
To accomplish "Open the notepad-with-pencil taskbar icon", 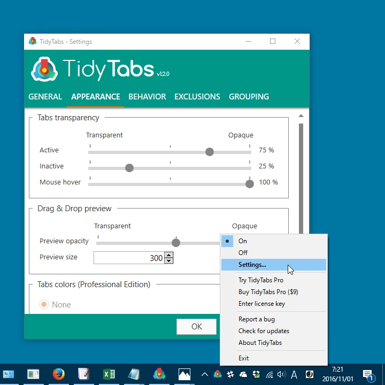I will pyautogui.click(x=84, y=374).
